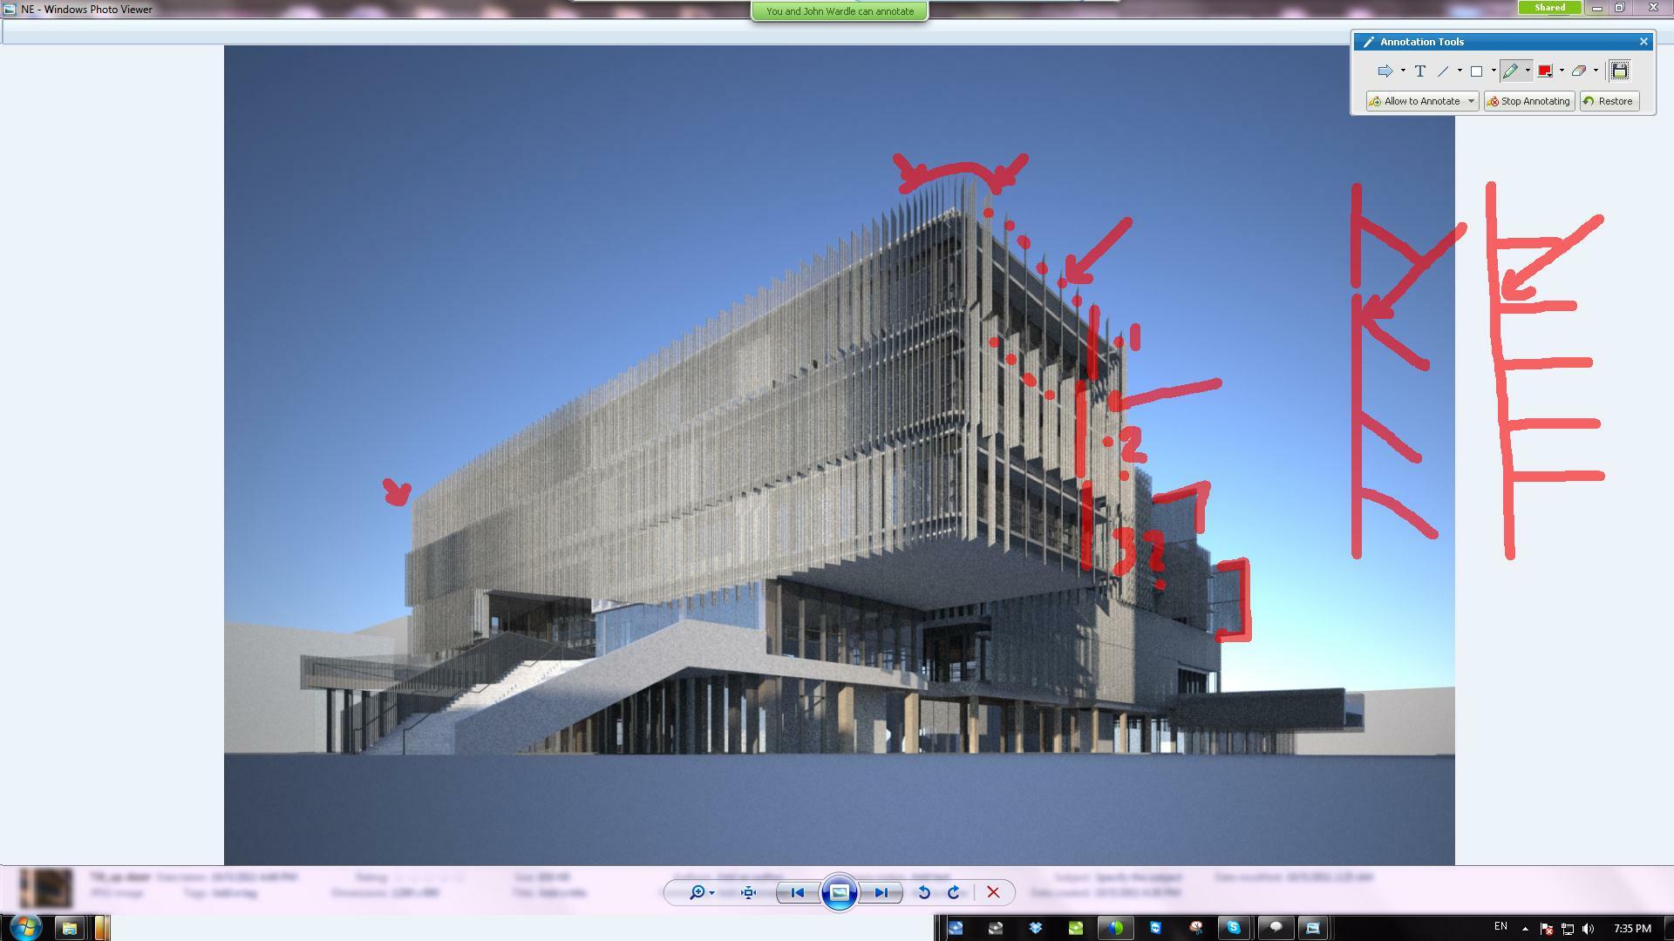1674x941 pixels.
Task: Go to next photo
Action: (x=881, y=893)
